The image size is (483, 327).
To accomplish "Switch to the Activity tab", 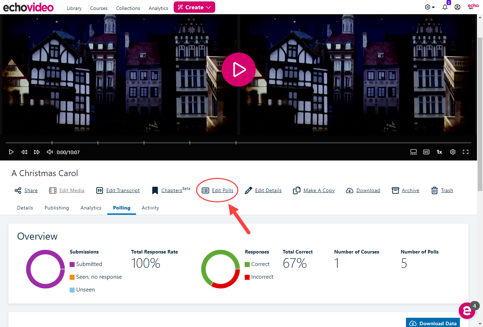I will 150,208.
